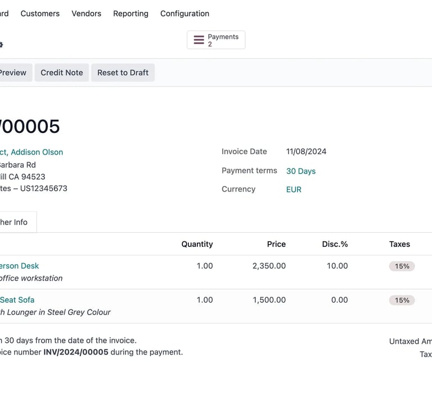Open the Customers menu

tap(40, 14)
